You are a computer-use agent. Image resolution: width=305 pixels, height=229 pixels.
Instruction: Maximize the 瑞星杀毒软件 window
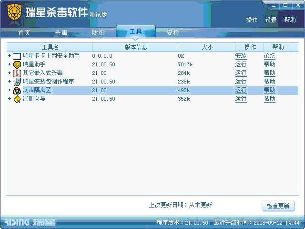click(285, 5)
